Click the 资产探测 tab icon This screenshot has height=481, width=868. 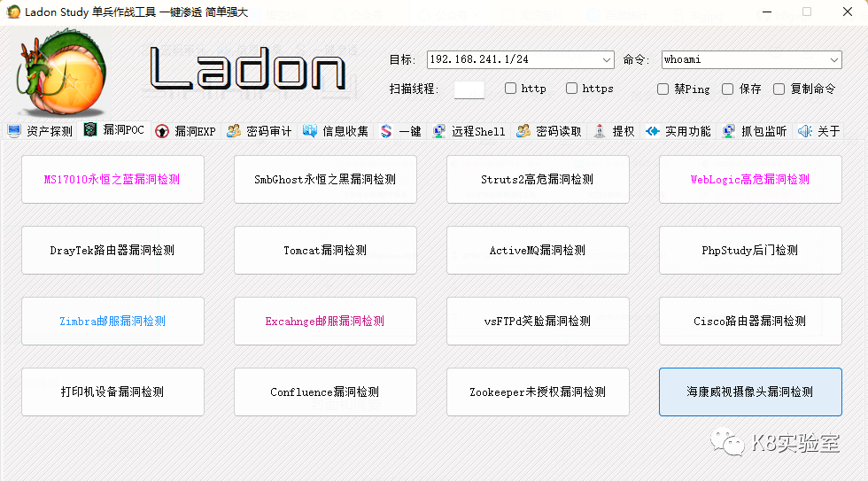14,131
